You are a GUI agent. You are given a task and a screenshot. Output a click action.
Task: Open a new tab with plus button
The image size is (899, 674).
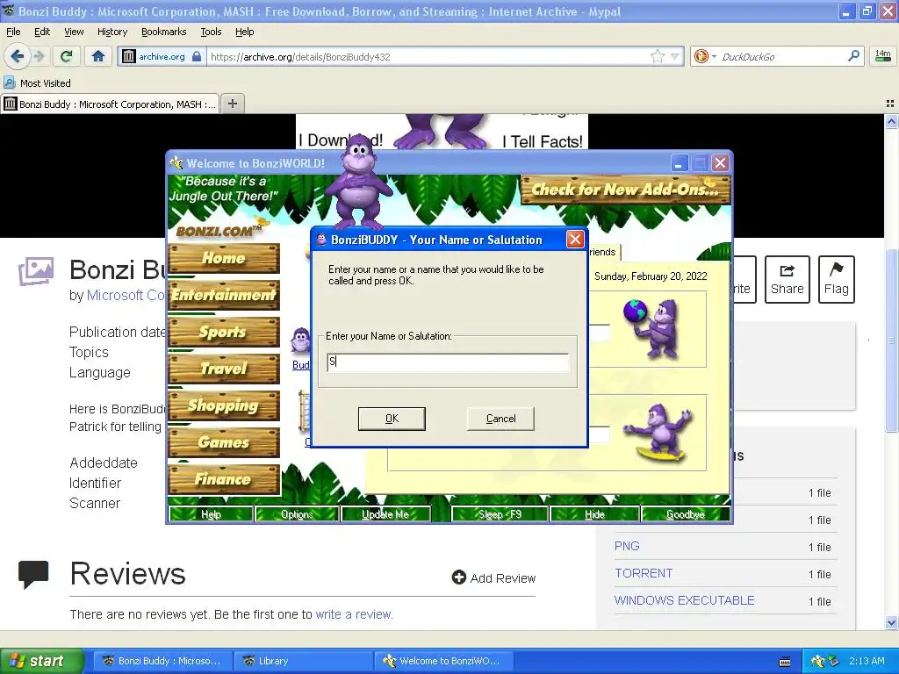pos(232,104)
